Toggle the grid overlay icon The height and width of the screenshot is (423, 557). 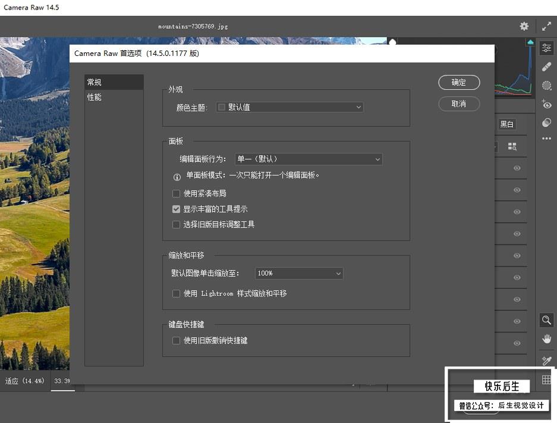coord(546,380)
